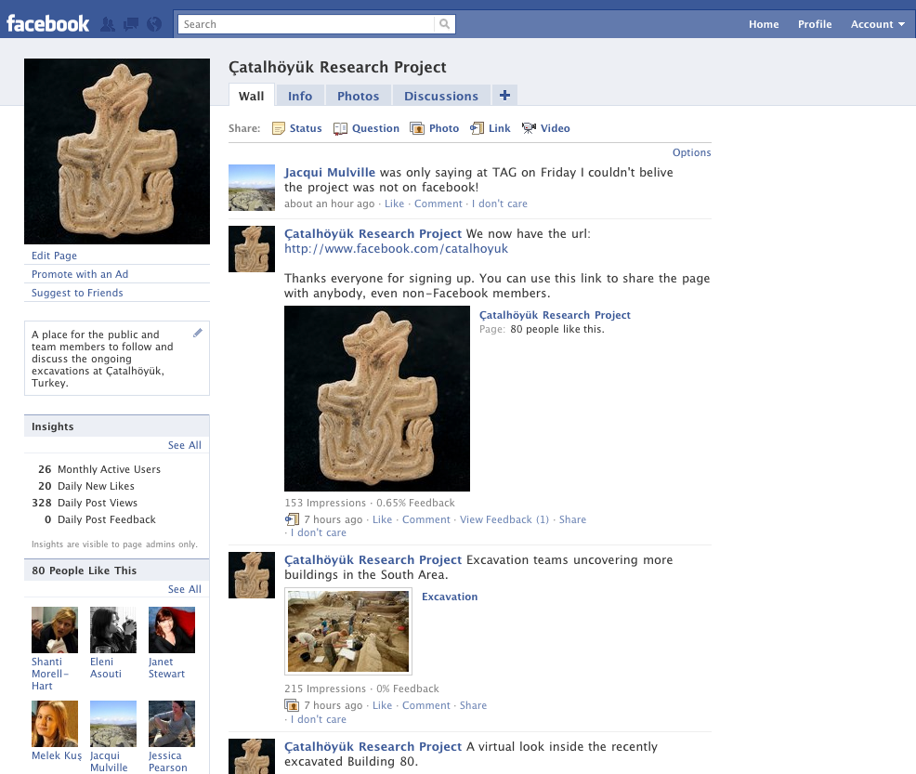Click View Feedback (1) link

pos(504,519)
